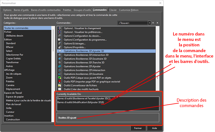
Task: Click the Tranche 3D icon
Action: click(x=60, y=63)
